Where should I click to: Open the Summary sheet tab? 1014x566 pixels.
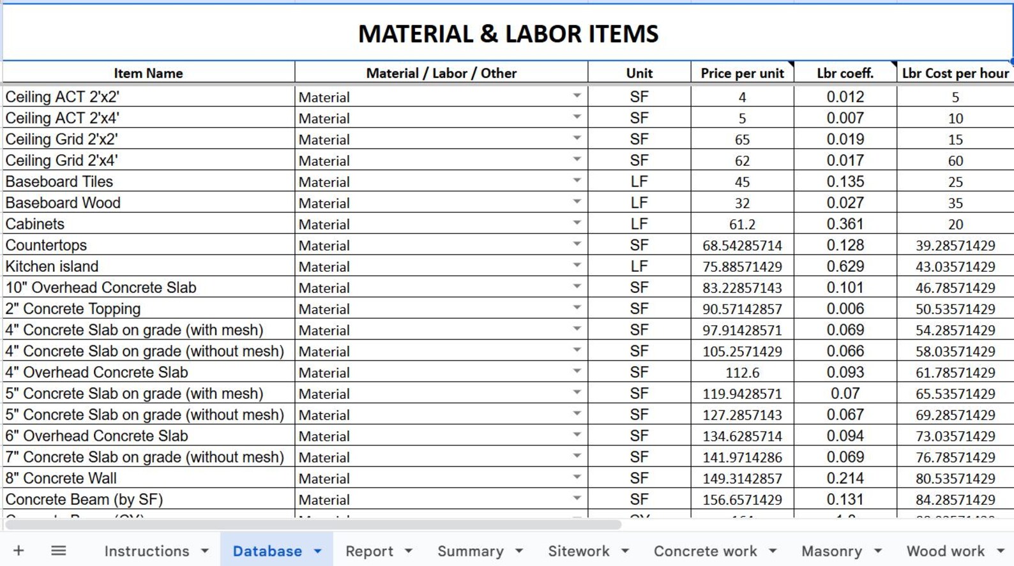click(x=471, y=551)
